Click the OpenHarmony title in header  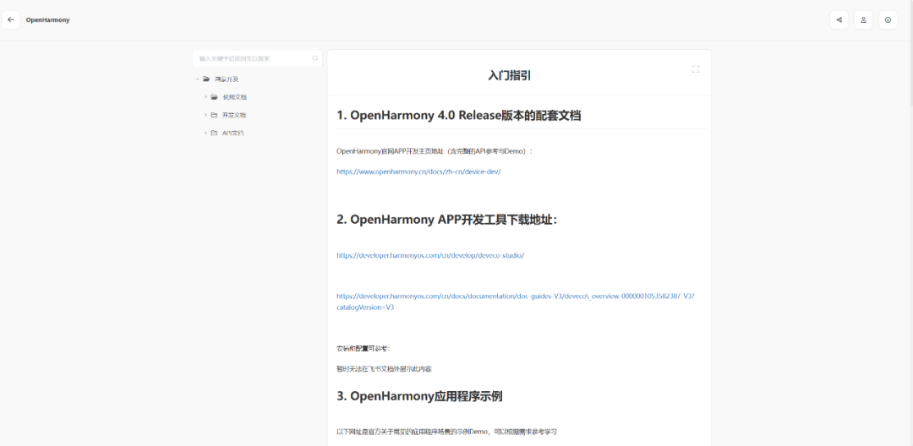point(47,19)
